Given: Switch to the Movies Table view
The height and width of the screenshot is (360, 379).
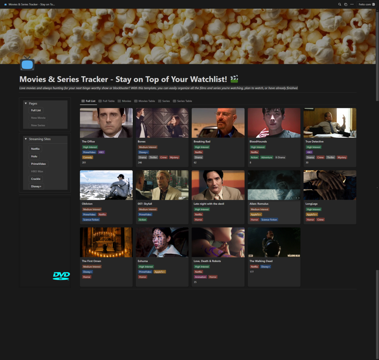Looking at the screenshot, I should [144, 101].
